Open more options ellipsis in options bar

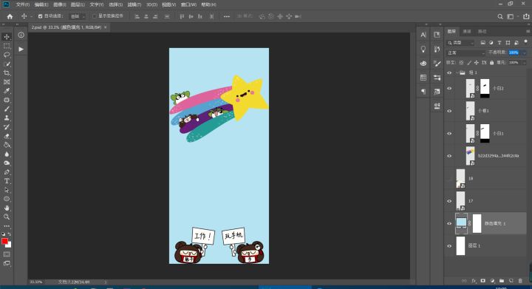(227, 16)
